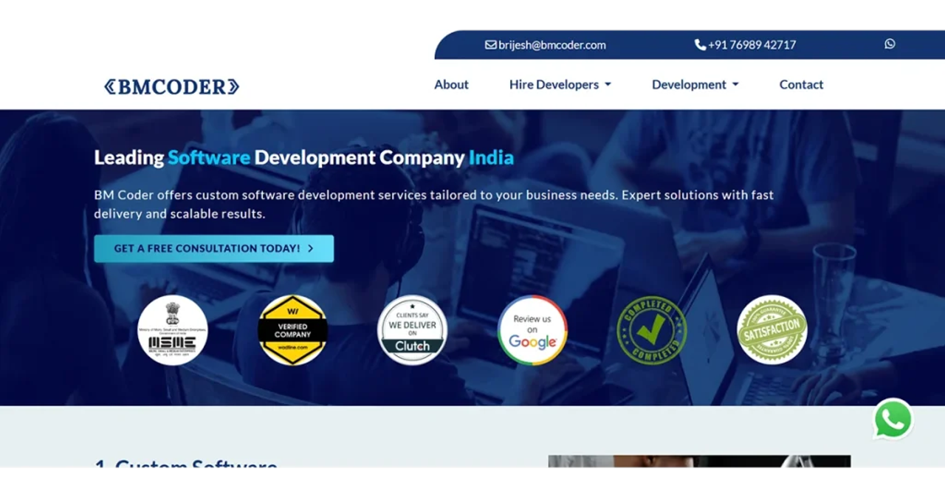Click the Verified Company wadline badge

292,330
